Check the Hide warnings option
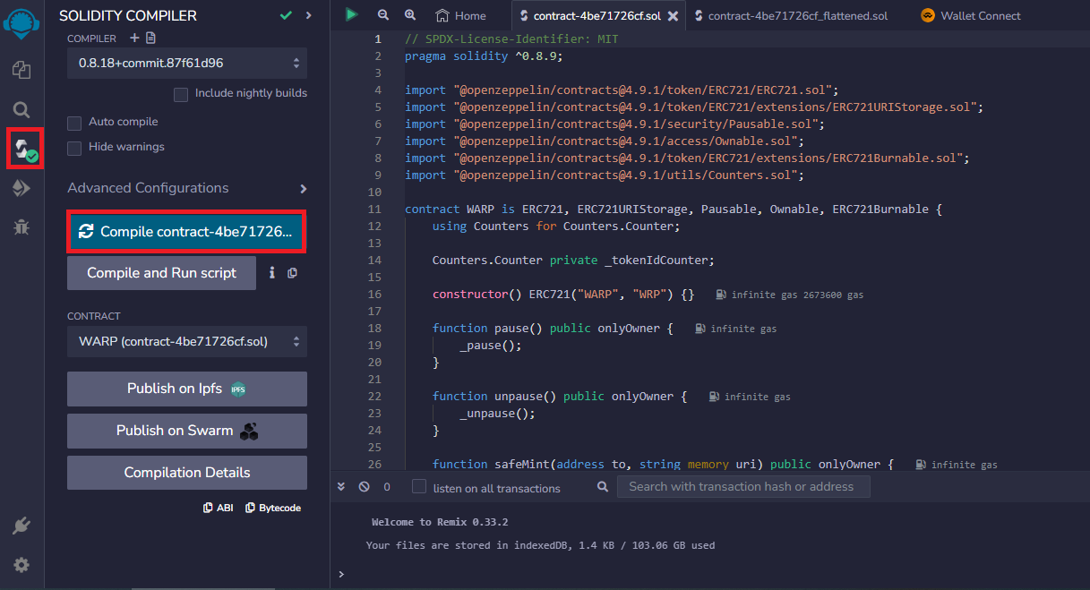The height and width of the screenshot is (590, 1090). [75, 148]
